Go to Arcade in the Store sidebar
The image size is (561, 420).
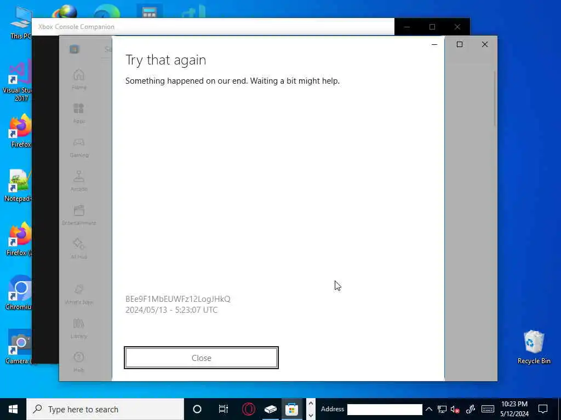[79, 182]
